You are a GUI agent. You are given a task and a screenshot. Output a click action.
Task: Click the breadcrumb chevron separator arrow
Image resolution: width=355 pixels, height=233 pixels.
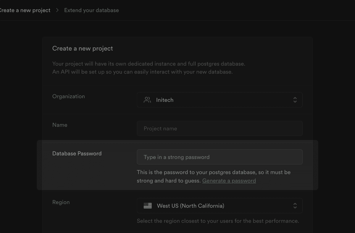tap(57, 10)
